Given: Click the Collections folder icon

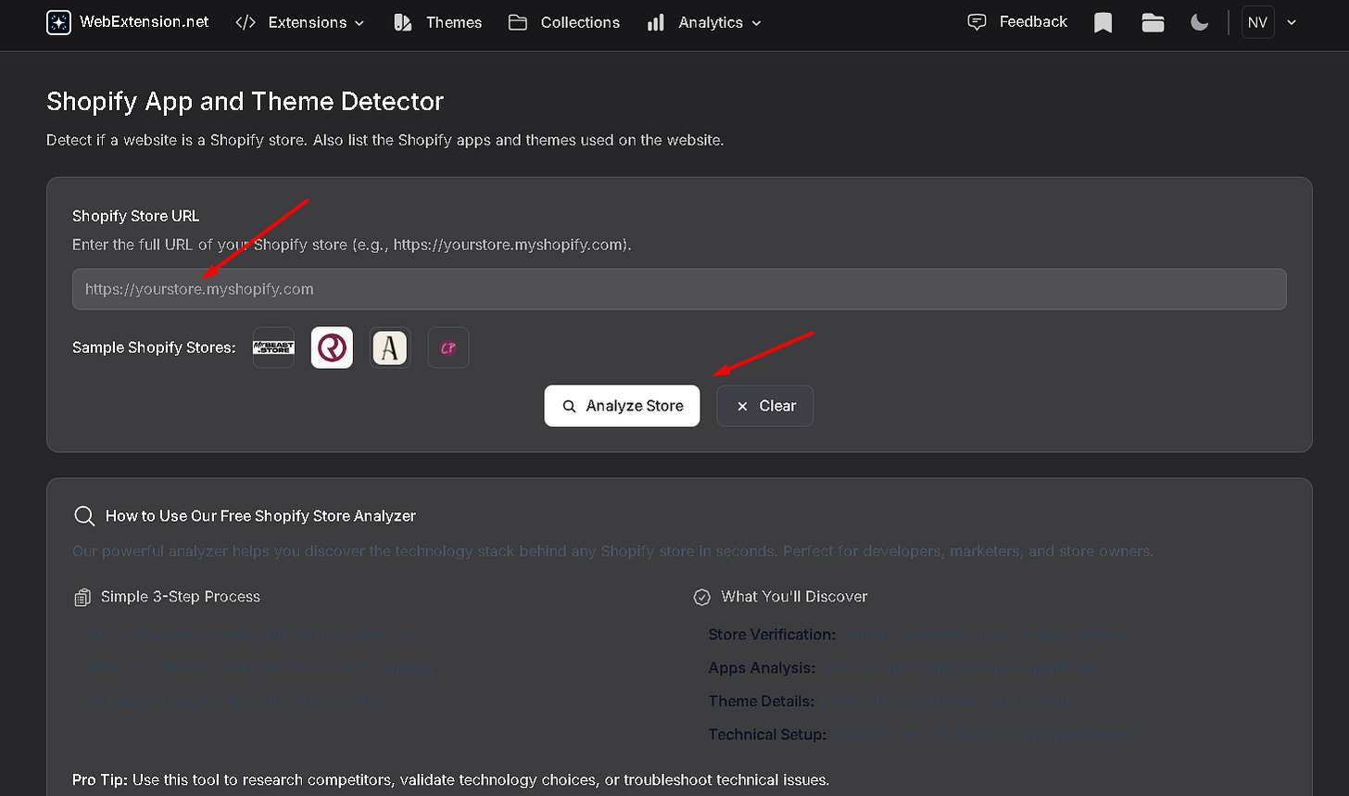Looking at the screenshot, I should pos(518,22).
